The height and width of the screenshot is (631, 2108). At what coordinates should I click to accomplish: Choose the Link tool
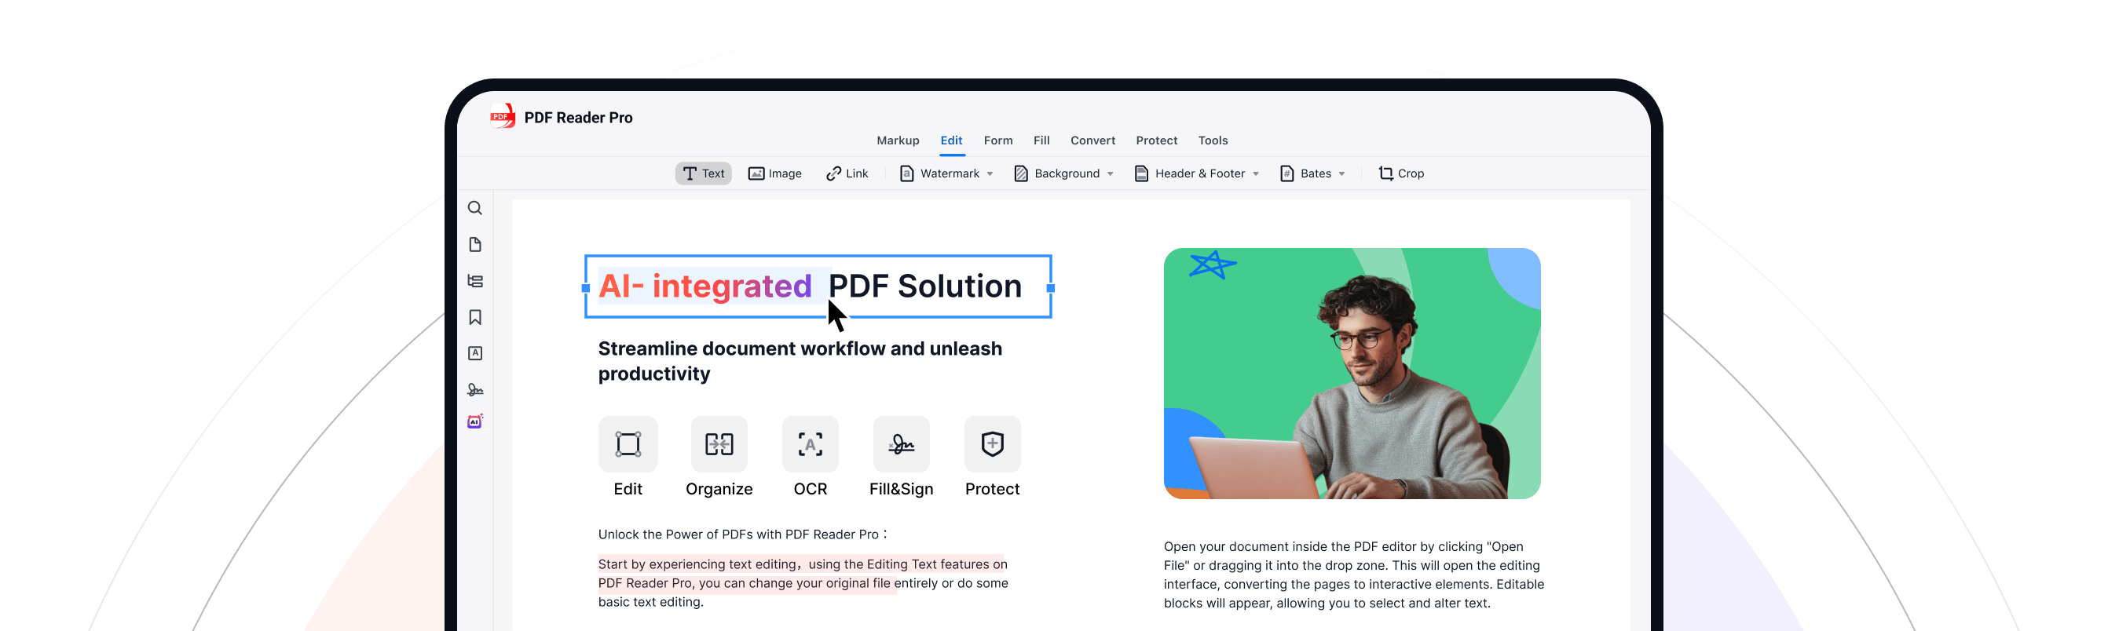pyautogui.click(x=847, y=173)
